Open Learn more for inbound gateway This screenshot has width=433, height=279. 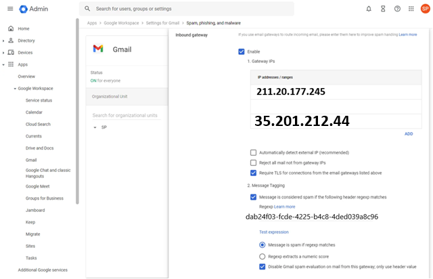click(407, 35)
